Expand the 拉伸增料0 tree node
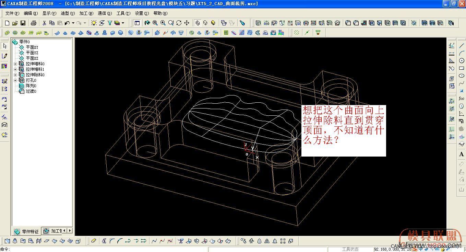The width and height of the screenshot is (466, 252). pos(15,64)
